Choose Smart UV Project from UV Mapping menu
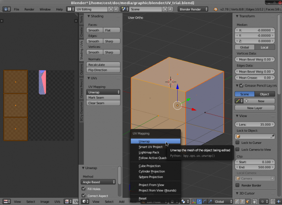This screenshot has height=205, width=282. [151, 147]
